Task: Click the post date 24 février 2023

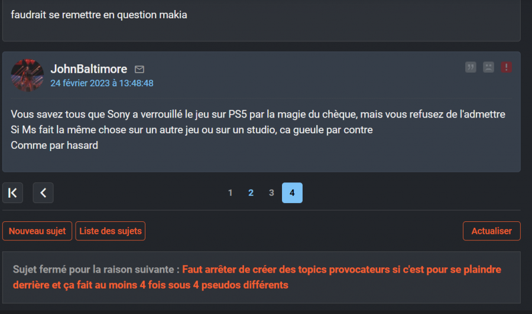Action: point(102,83)
